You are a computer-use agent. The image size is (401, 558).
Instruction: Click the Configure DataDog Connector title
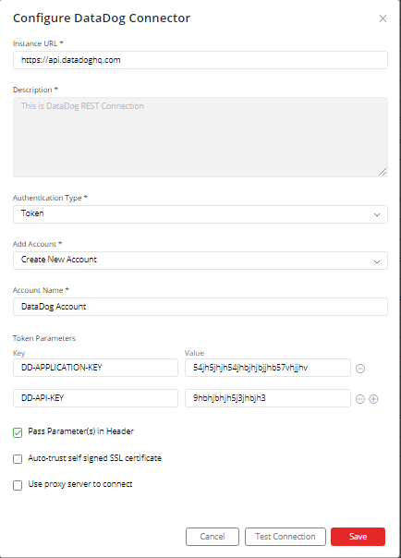coord(102,18)
